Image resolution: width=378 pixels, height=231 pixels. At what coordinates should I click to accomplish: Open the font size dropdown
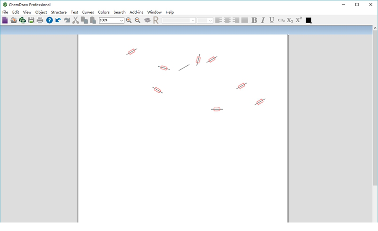point(210,20)
